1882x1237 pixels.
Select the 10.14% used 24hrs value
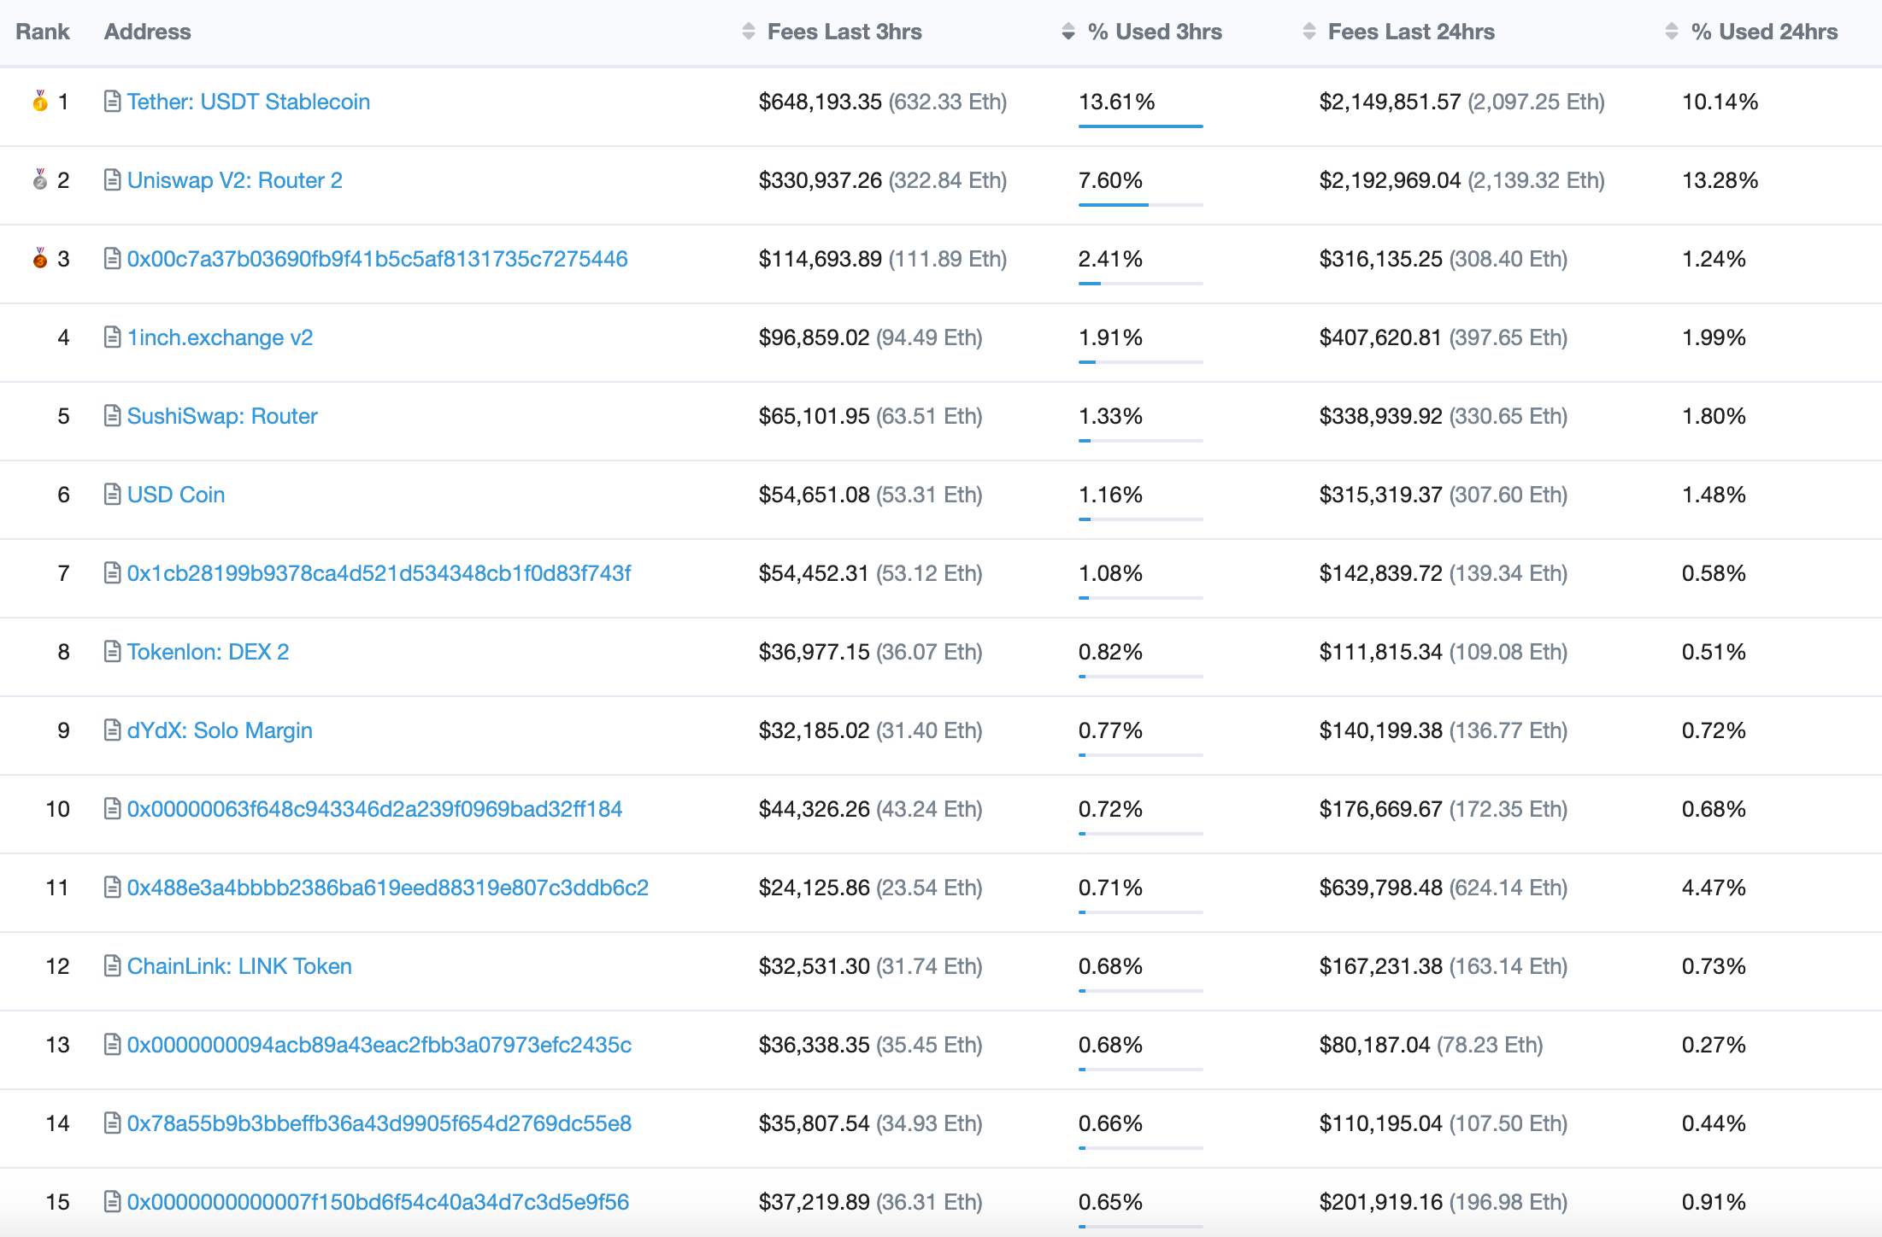[x=1720, y=102]
